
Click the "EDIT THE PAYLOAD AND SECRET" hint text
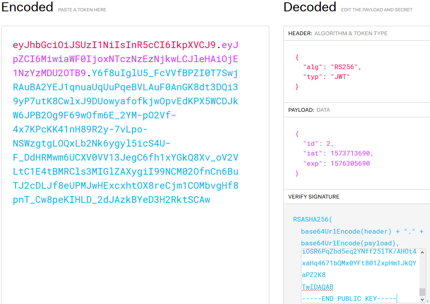[x=377, y=10]
